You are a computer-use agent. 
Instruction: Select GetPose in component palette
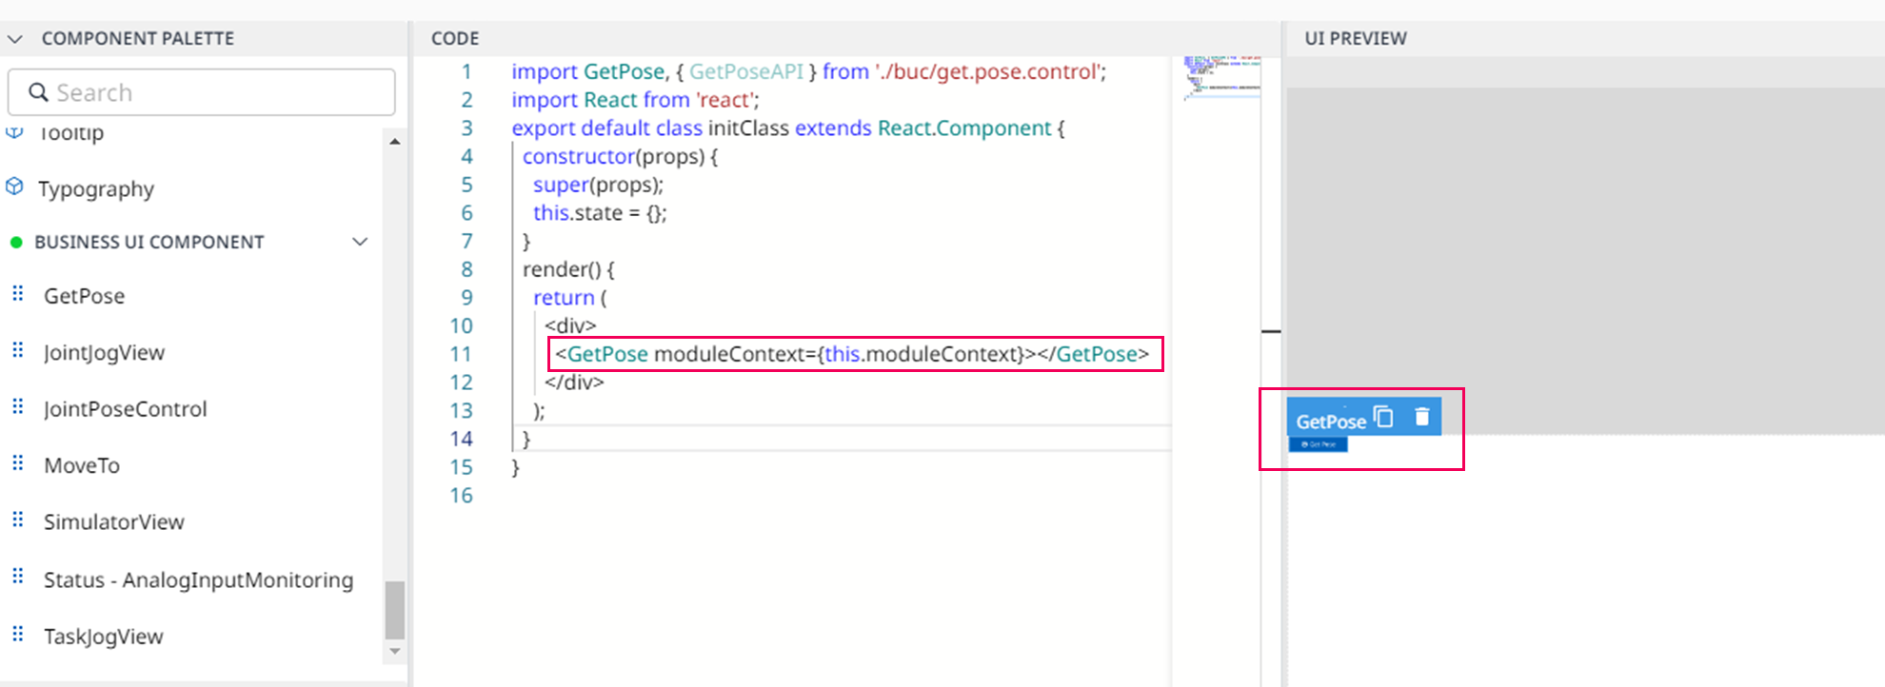coord(84,296)
